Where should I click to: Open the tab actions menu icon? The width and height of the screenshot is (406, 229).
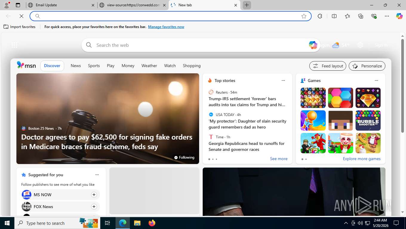(18, 5)
